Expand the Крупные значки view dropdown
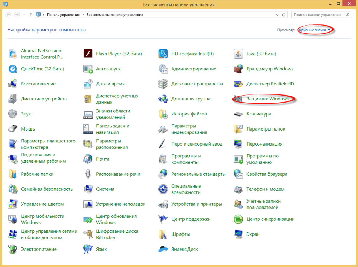Viewport: 358px width, 267px height. coord(315,30)
